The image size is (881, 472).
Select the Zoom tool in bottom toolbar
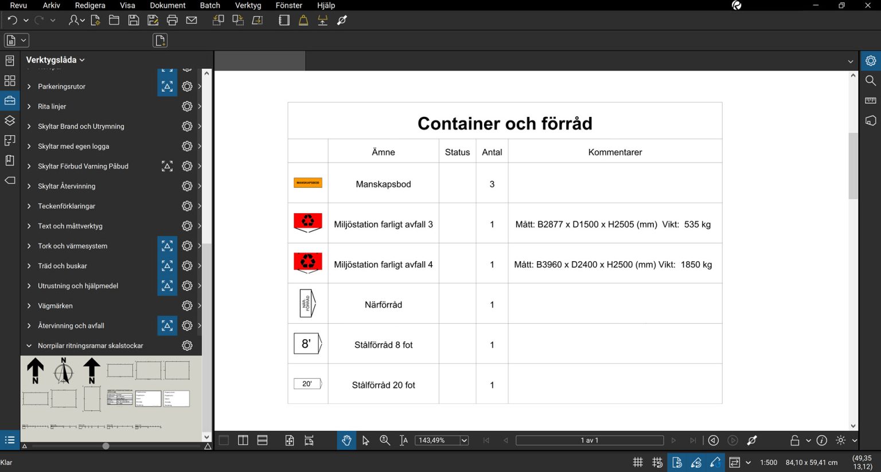click(x=385, y=440)
